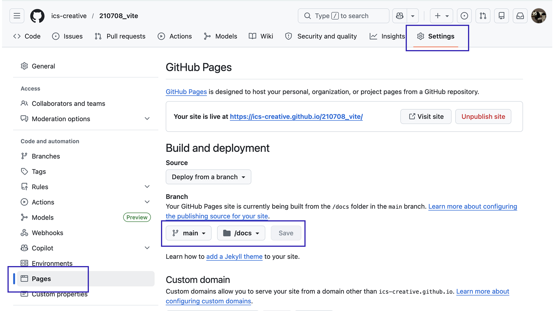Open the main branch selector
The image size is (554, 311).
point(188,233)
